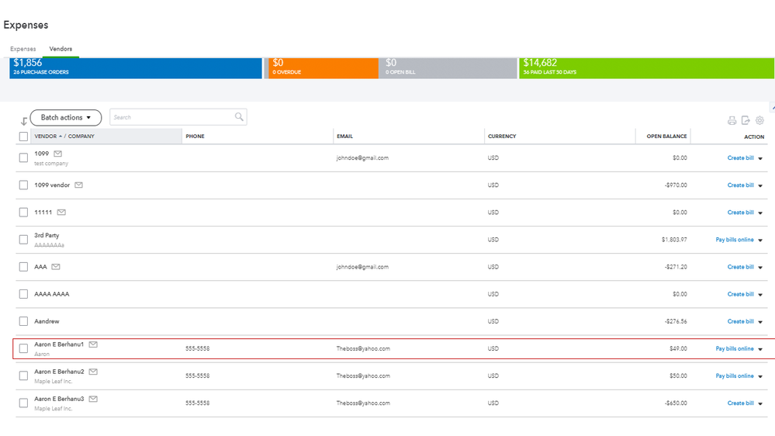Click the envelope icon for Aaron E Berhanu1
Screen dimensions: 775x436
coord(93,344)
